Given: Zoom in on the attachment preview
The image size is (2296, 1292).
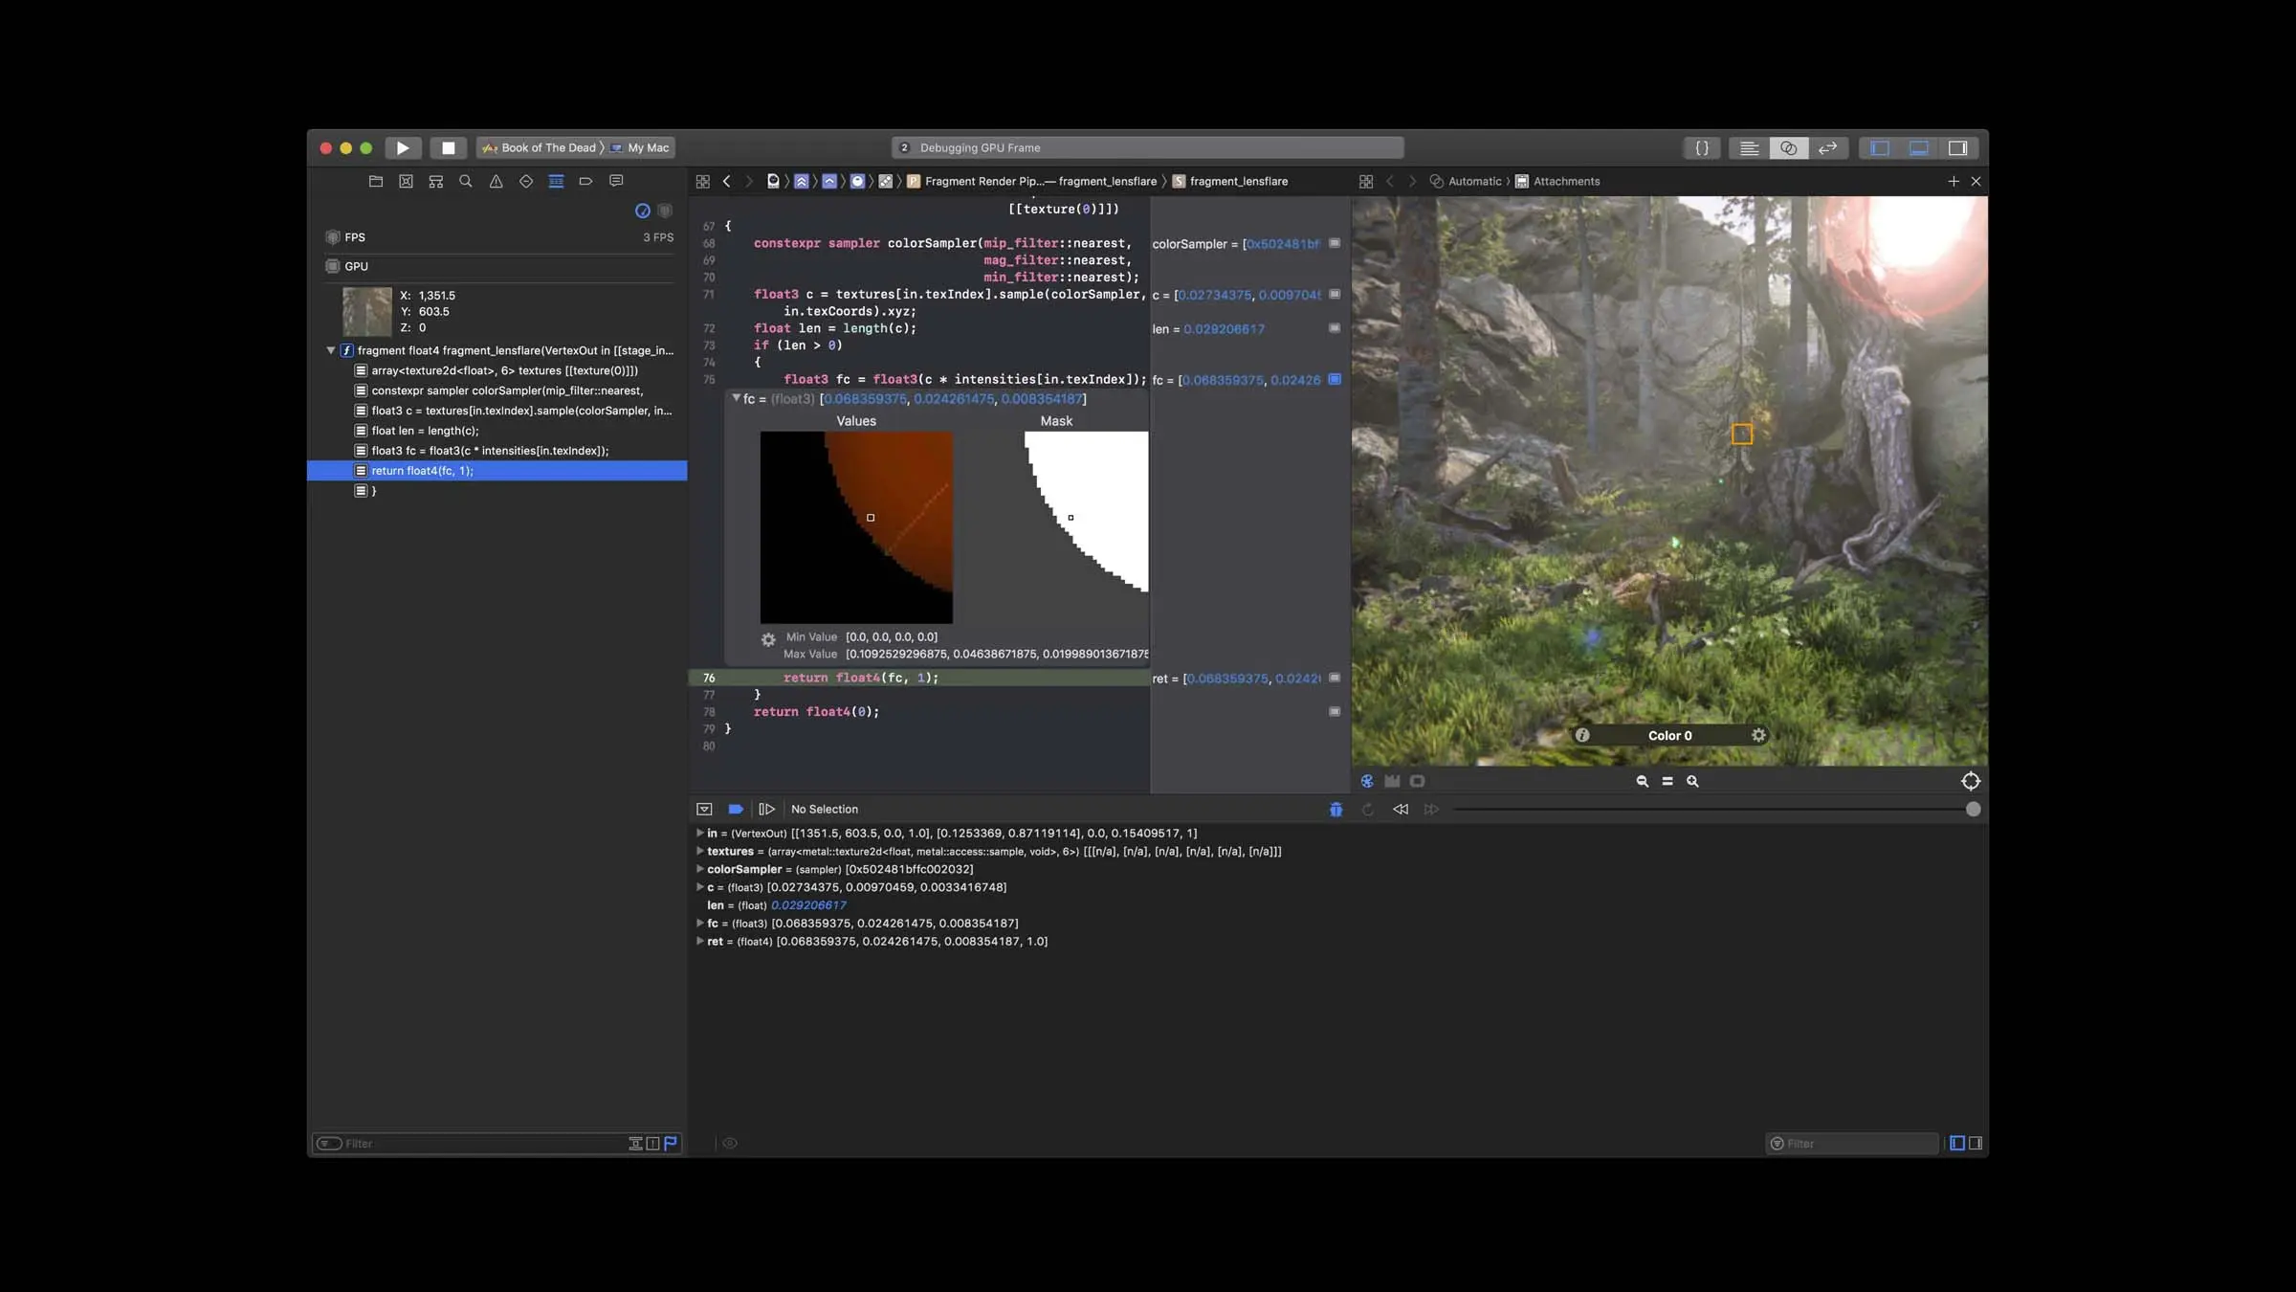Looking at the screenshot, I should pyautogui.click(x=1692, y=781).
